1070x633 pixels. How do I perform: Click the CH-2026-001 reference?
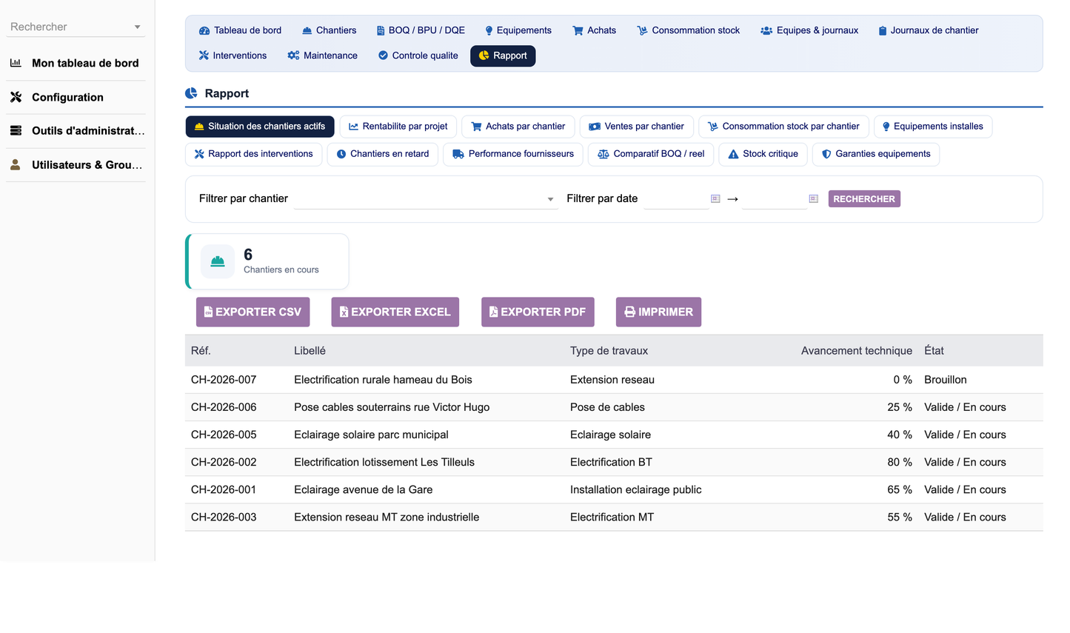pos(224,489)
